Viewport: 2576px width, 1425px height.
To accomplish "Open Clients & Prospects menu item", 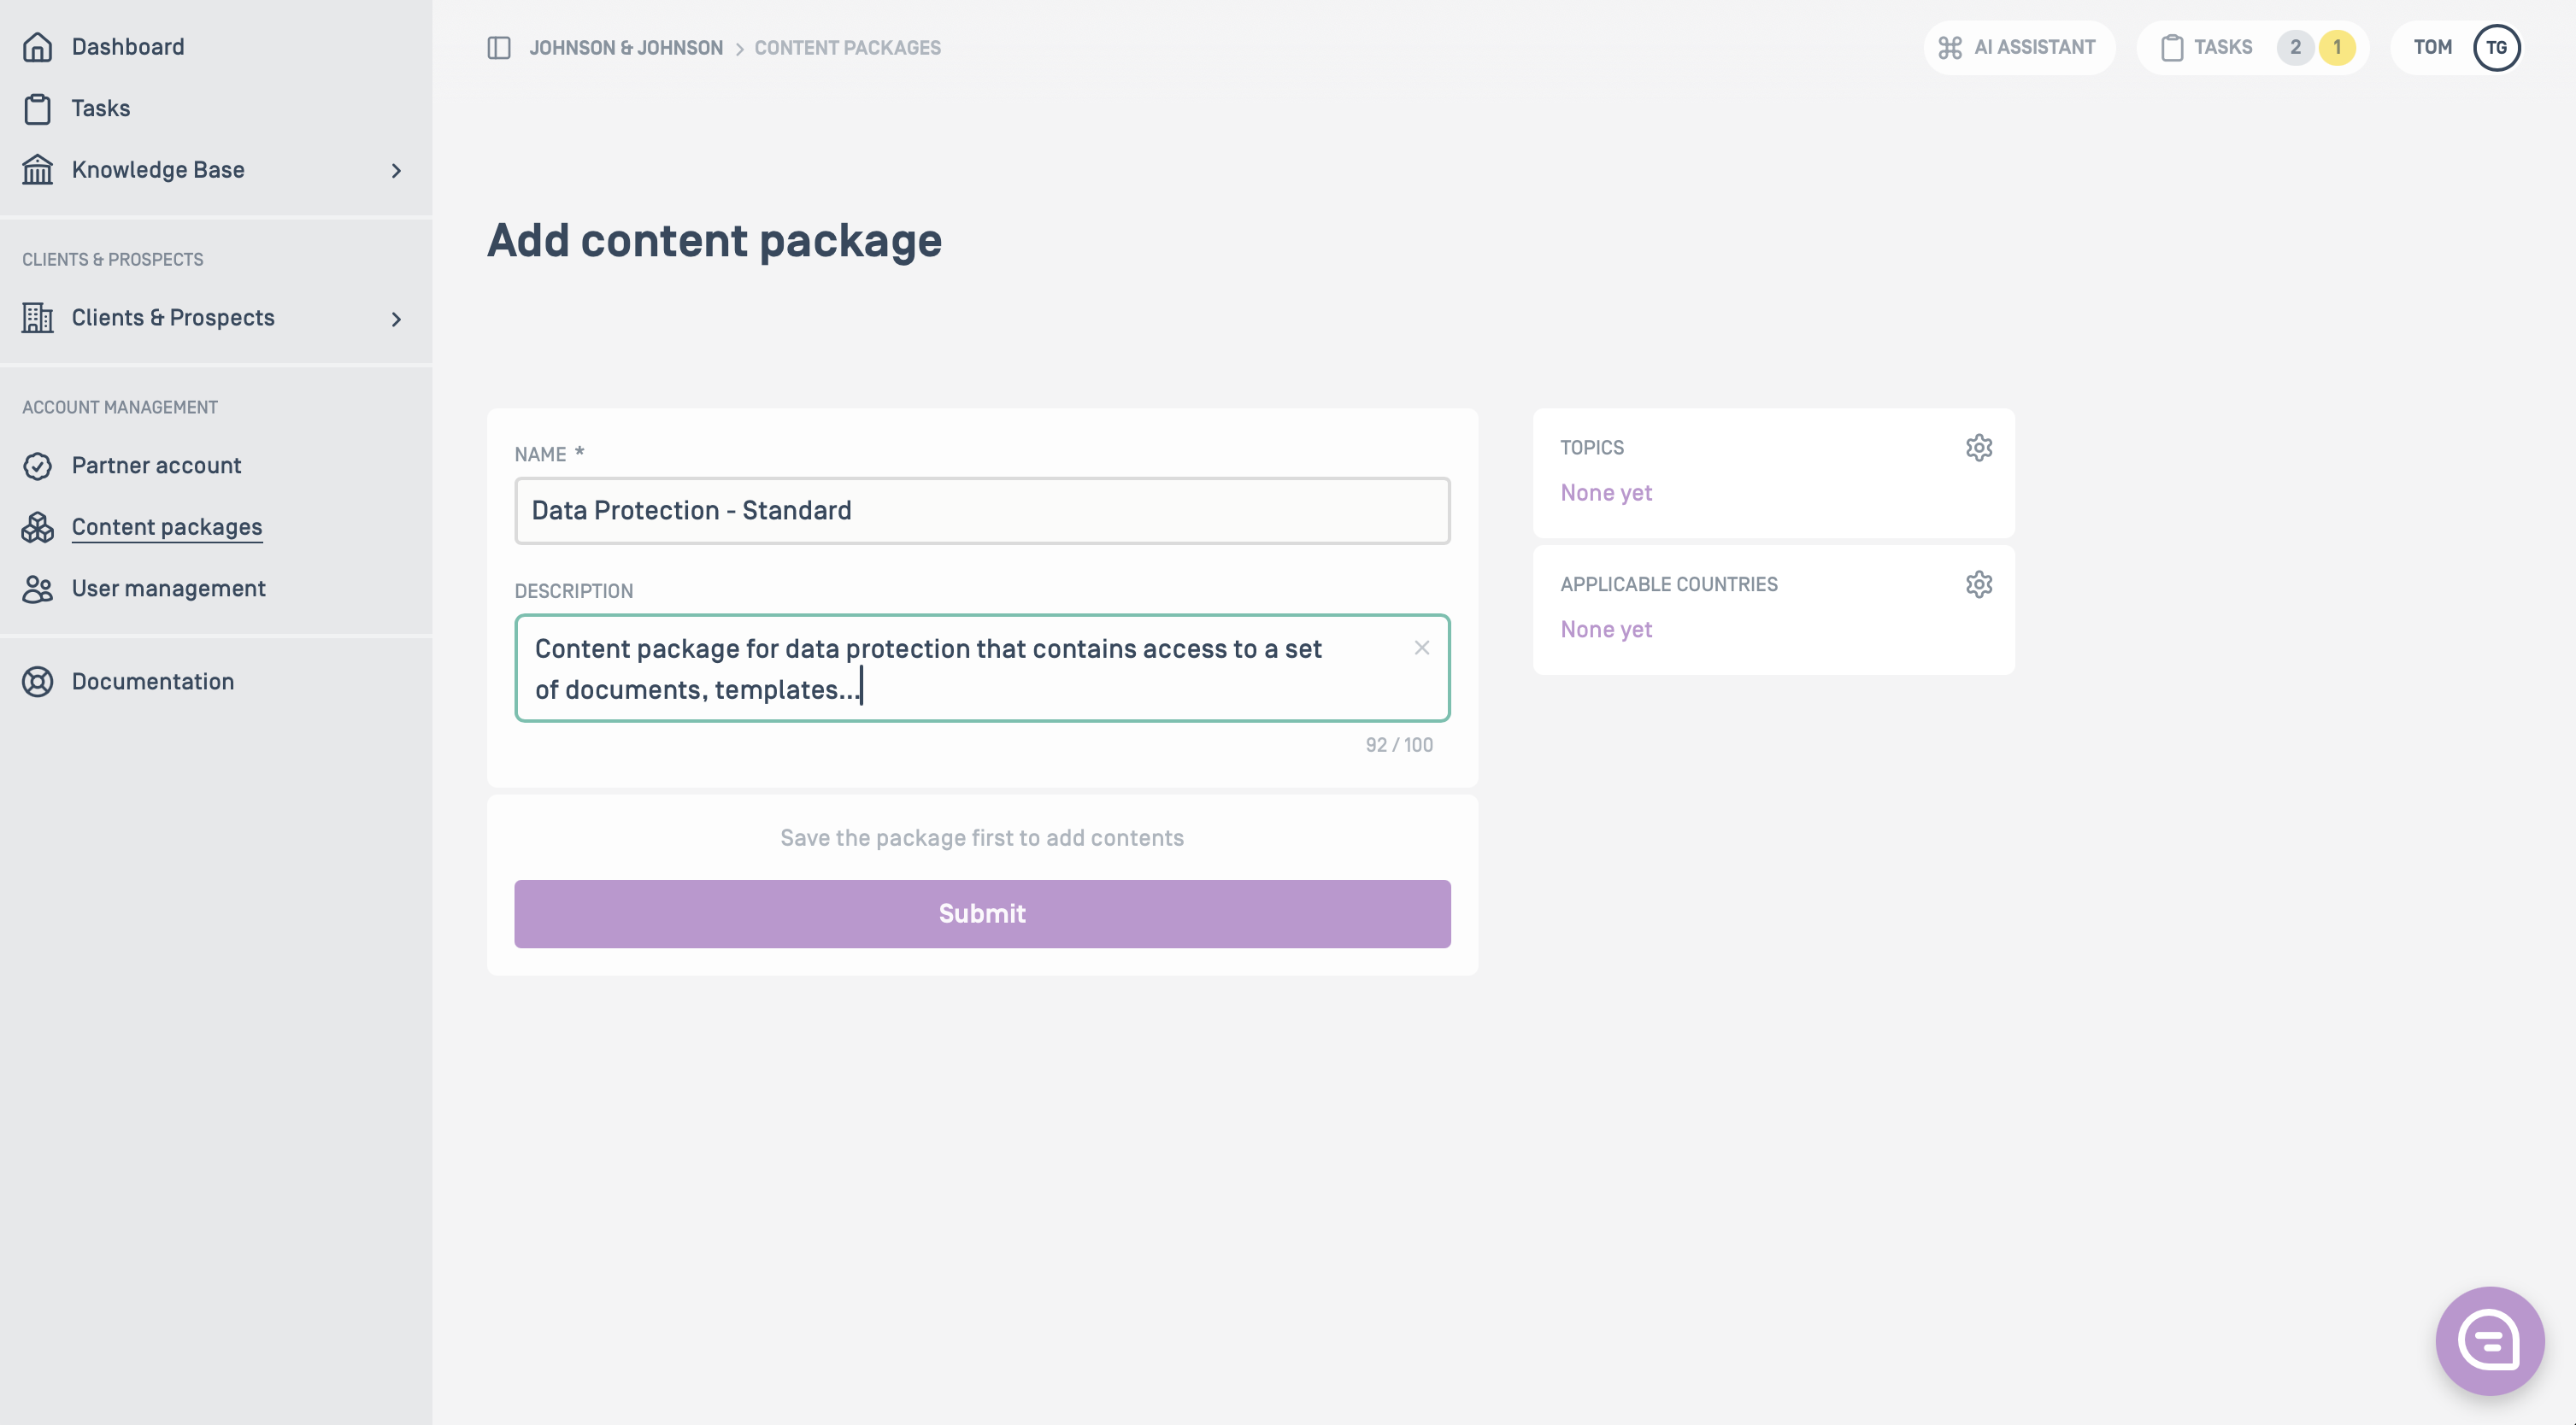I will [x=173, y=318].
